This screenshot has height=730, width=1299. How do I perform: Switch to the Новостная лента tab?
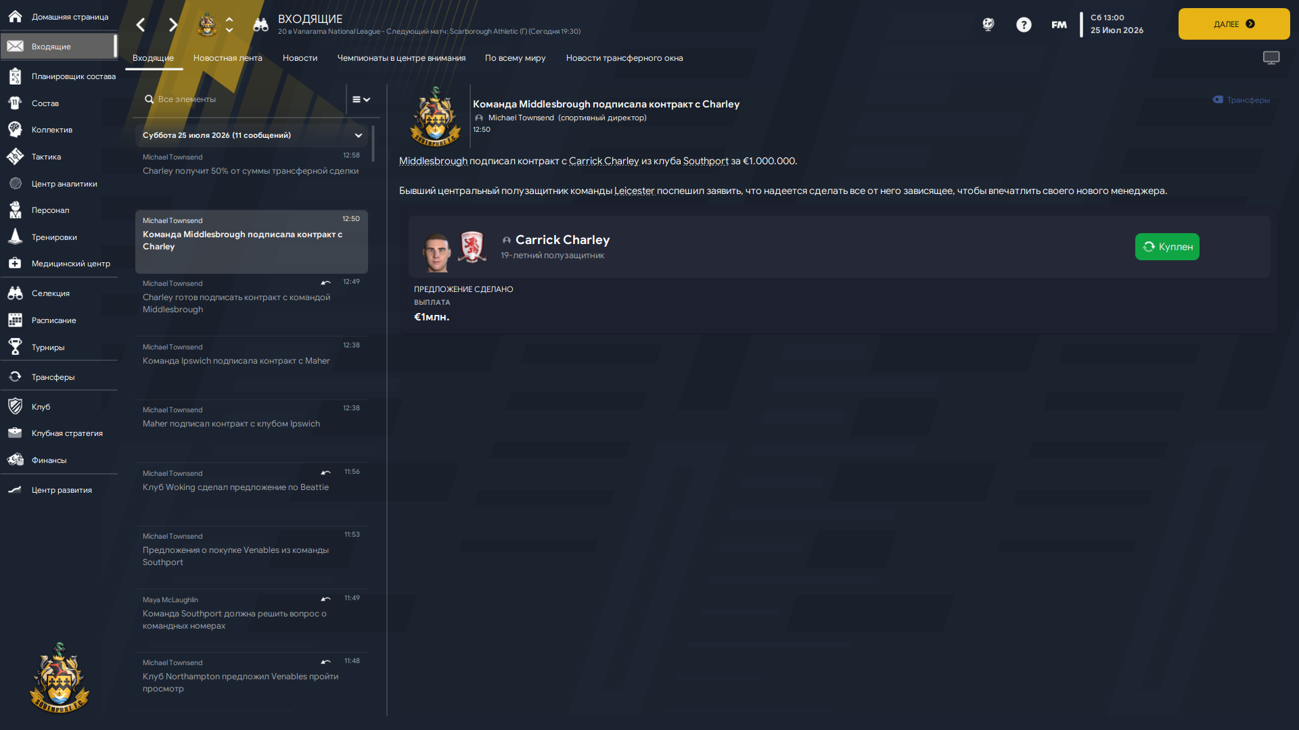pos(227,58)
